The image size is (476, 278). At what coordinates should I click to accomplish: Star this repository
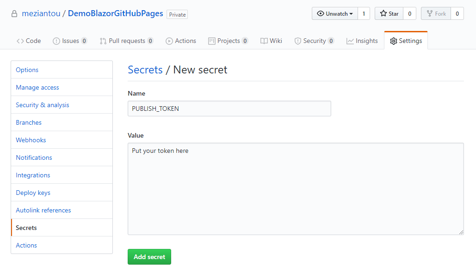[x=389, y=14]
